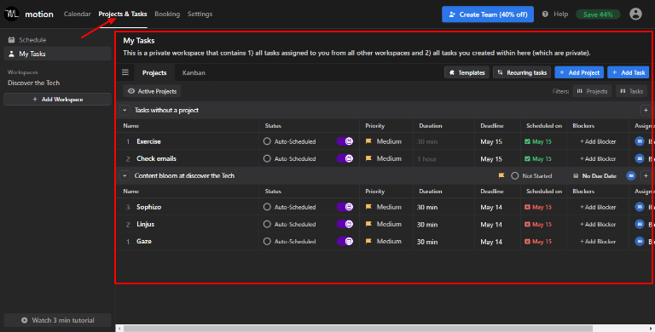This screenshot has height=332, width=655.
Task: Click the assignee avatar in Exercise row
Action: tap(639, 141)
